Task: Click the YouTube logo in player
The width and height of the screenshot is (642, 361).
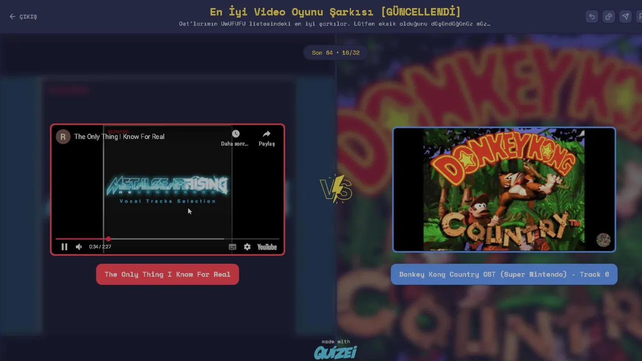Action: pos(267,247)
